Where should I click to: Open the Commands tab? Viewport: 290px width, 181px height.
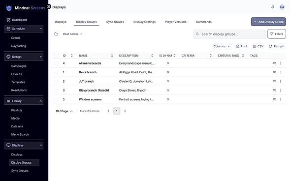coord(204,22)
